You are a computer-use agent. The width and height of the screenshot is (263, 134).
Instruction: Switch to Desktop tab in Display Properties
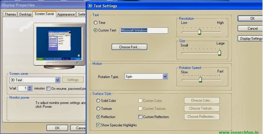[25, 14]
